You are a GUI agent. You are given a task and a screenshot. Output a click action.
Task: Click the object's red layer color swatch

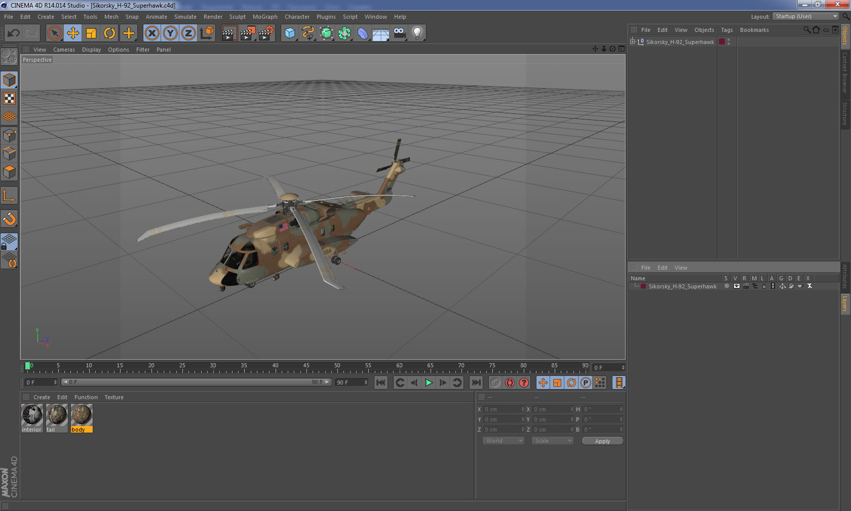pyautogui.click(x=722, y=41)
